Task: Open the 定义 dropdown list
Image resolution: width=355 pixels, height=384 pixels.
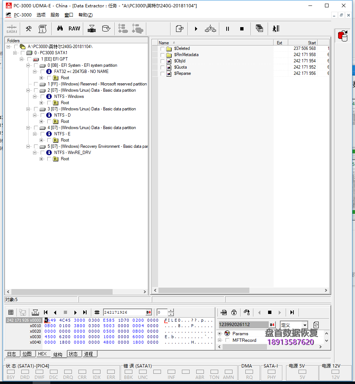Action: click(305, 325)
